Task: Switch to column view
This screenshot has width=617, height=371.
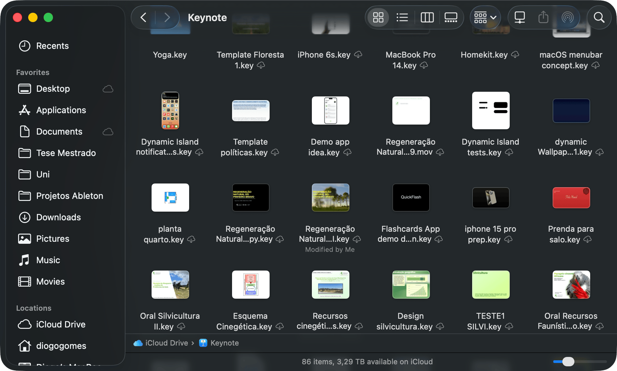Action: click(x=427, y=17)
